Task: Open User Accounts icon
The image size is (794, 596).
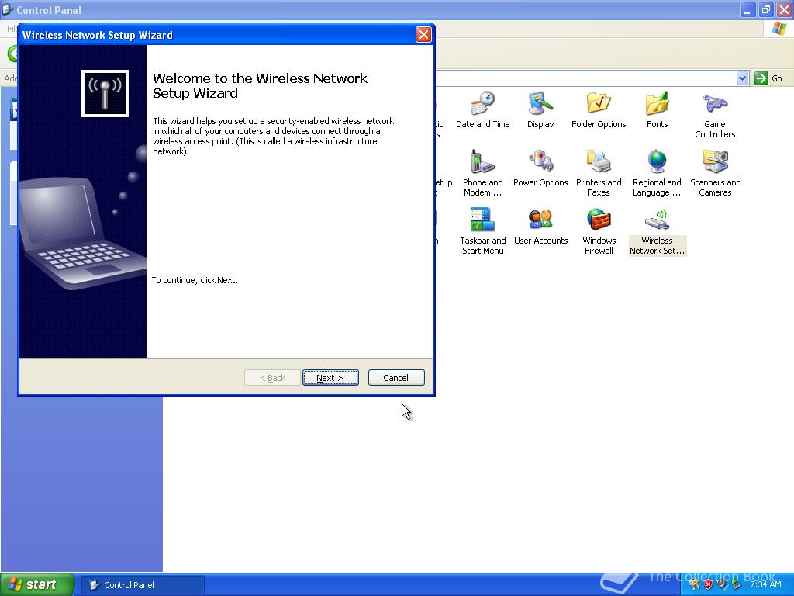Action: tap(540, 220)
